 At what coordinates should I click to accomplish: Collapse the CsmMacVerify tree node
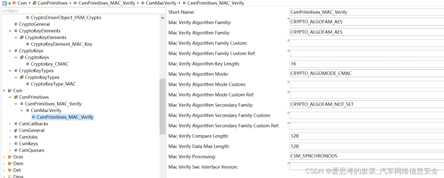click(22, 111)
